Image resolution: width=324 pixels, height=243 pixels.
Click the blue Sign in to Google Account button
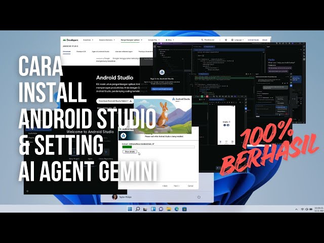pyautogui.click(x=162, y=89)
